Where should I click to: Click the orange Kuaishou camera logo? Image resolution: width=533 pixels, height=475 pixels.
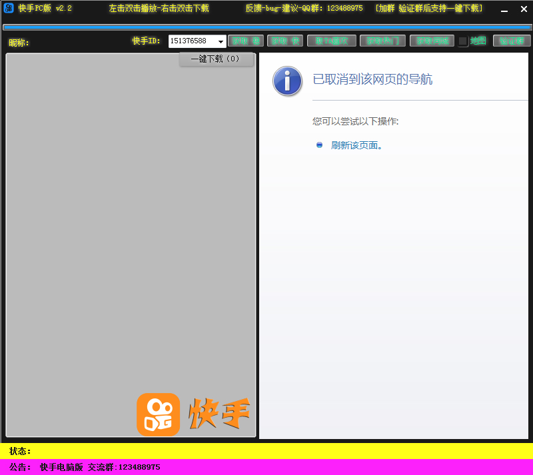158,414
